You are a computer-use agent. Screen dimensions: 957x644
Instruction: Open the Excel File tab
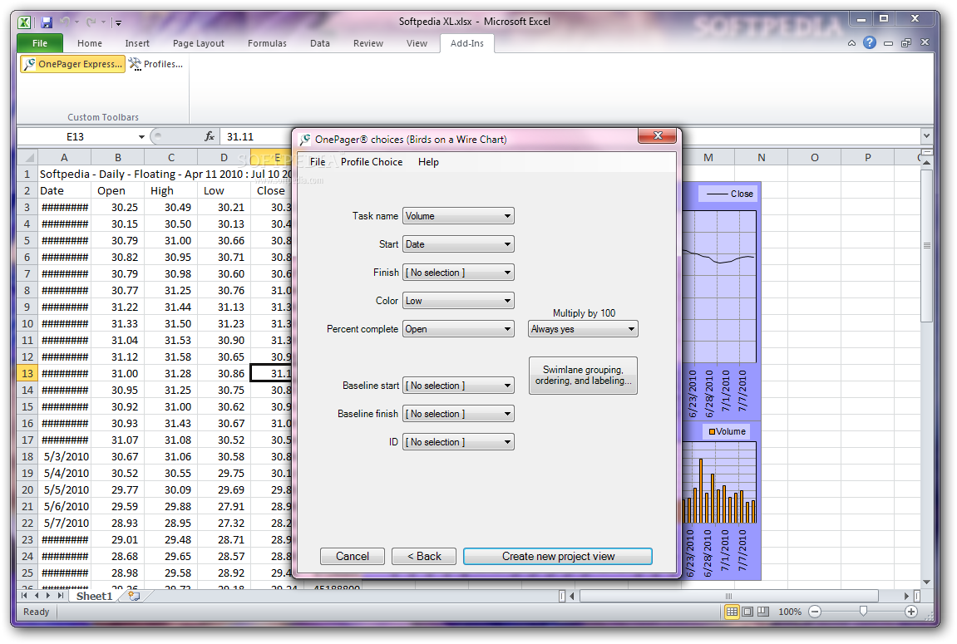(x=40, y=43)
